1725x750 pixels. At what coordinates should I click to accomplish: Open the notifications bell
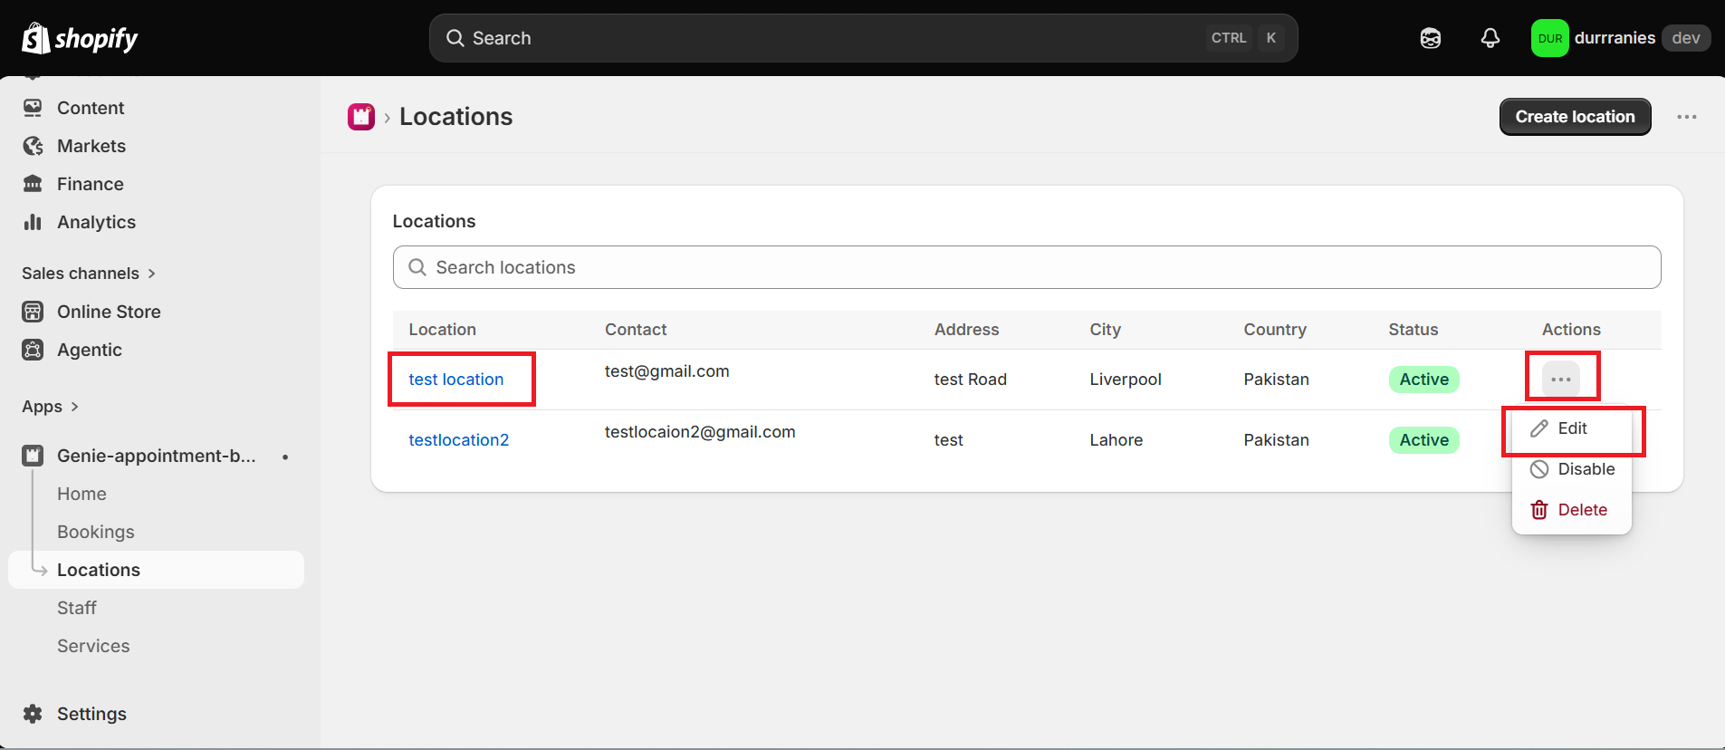click(x=1490, y=38)
